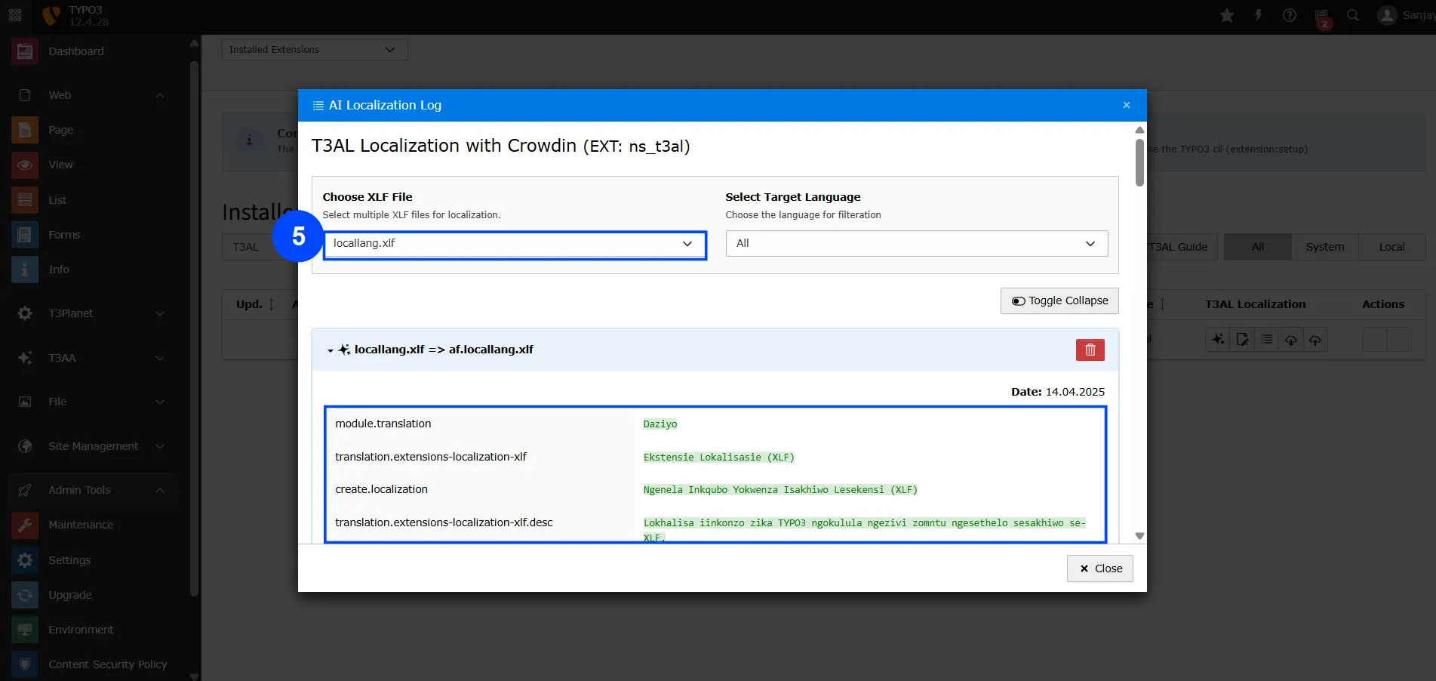
Task: Toggle the module menu grid icon
Action: pos(15,16)
